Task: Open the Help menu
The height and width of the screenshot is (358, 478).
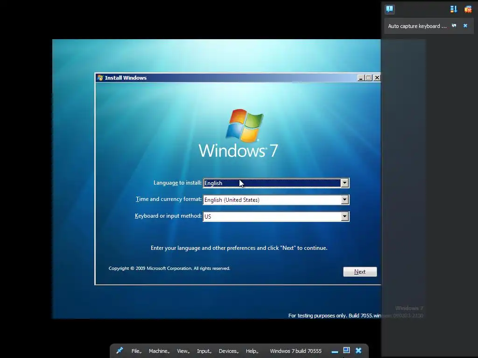Action: 252,351
